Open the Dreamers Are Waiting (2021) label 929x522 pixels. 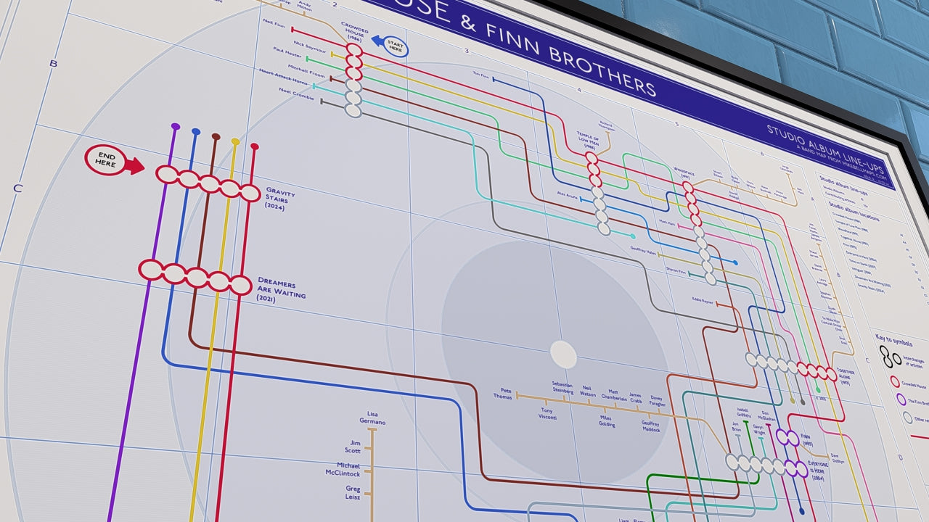coord(280,289)
